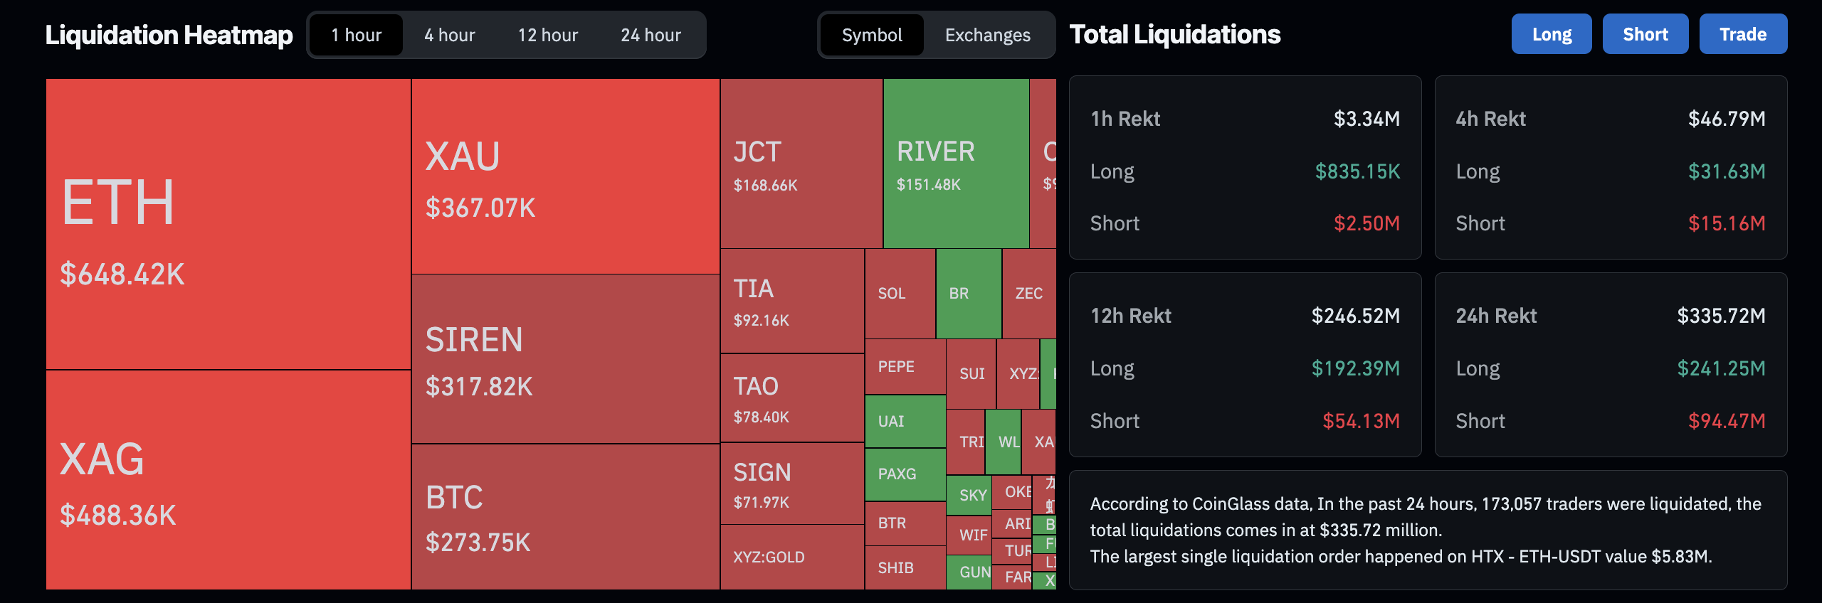This screenshot has height=603, width=1822.
Task: Select the TIA heatmap tile
Action: tap(791, 301)
